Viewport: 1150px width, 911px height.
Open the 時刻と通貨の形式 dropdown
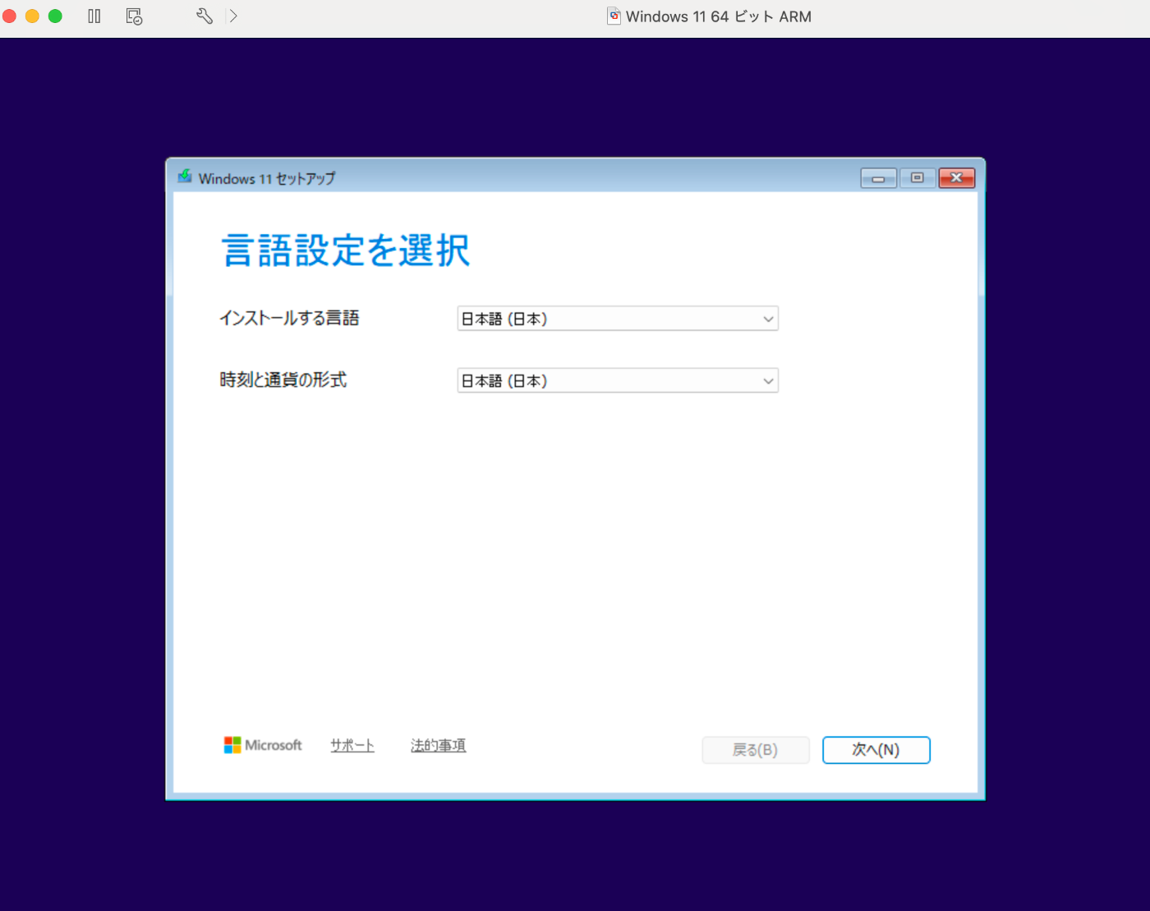pos(618,380)
